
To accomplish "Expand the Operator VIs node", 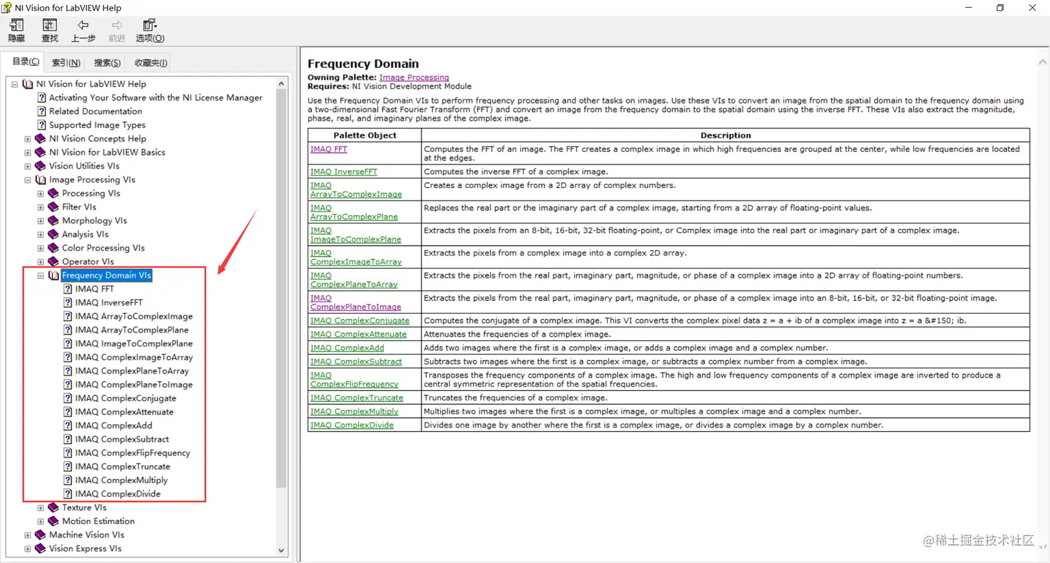I will point(41,262).
